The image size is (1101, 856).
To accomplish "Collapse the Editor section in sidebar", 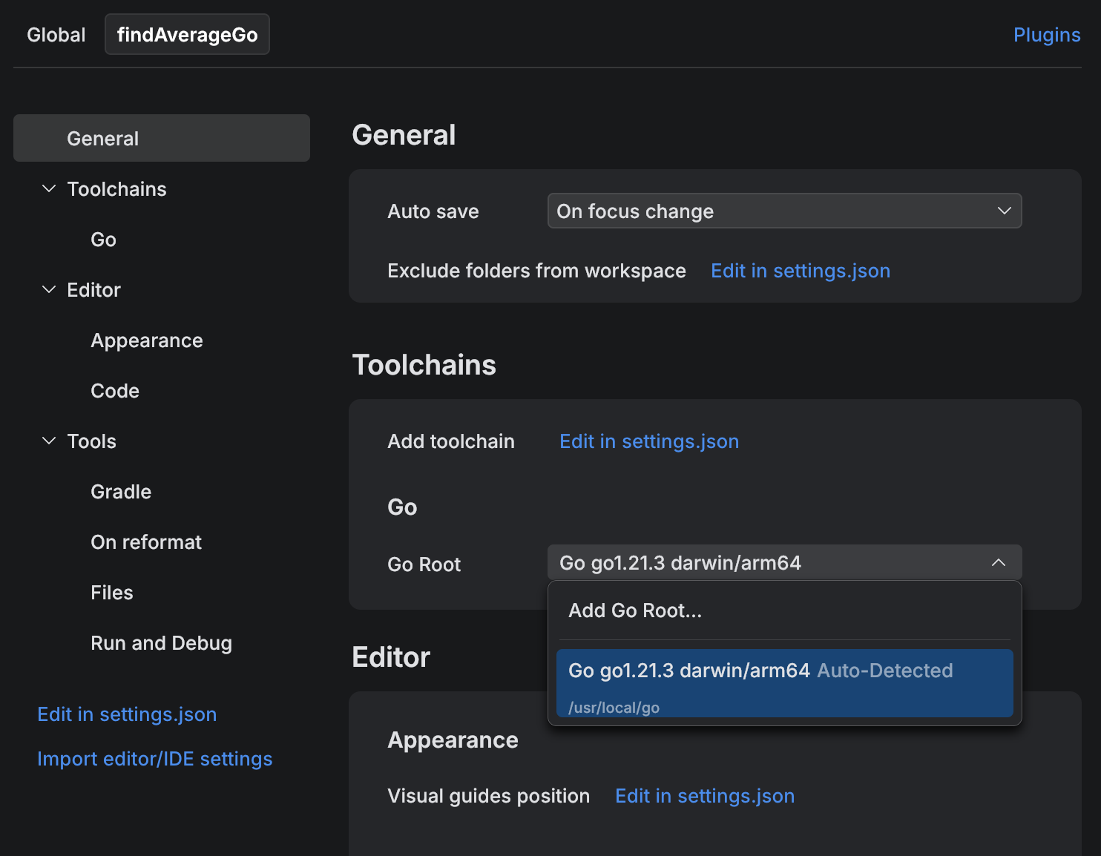I will [x=48, y=289].
